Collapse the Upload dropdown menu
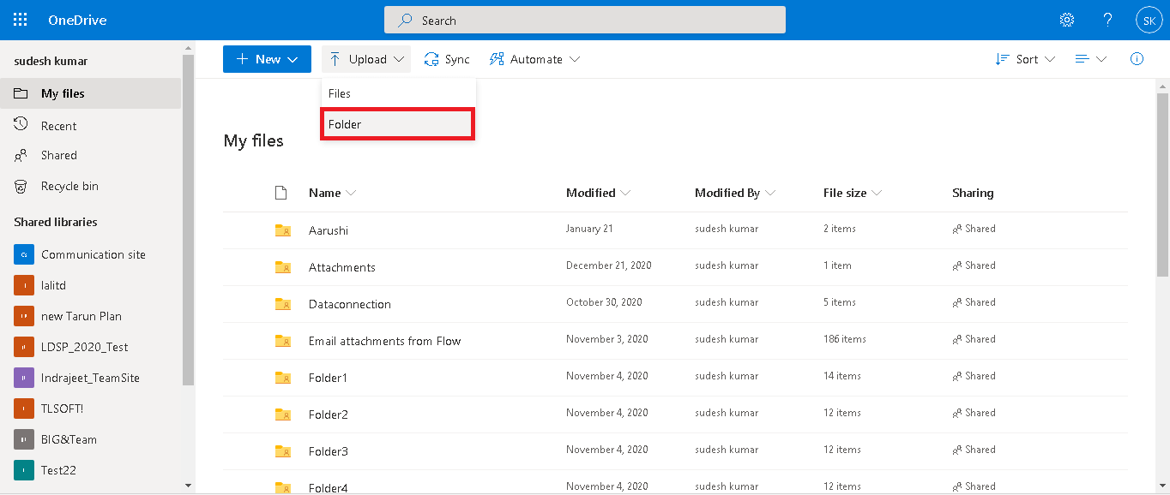Screen dimensions: 1170x495 click(x=366, y=59)
